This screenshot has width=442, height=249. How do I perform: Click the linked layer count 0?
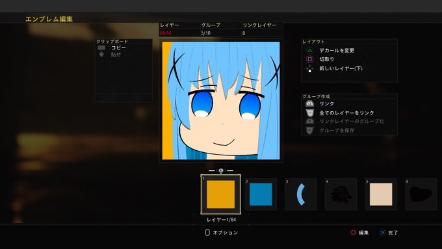[x=244, y=33]
